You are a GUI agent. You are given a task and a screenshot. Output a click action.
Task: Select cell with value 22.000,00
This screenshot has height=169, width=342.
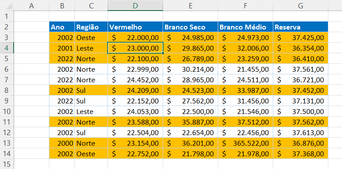point(135,37)
